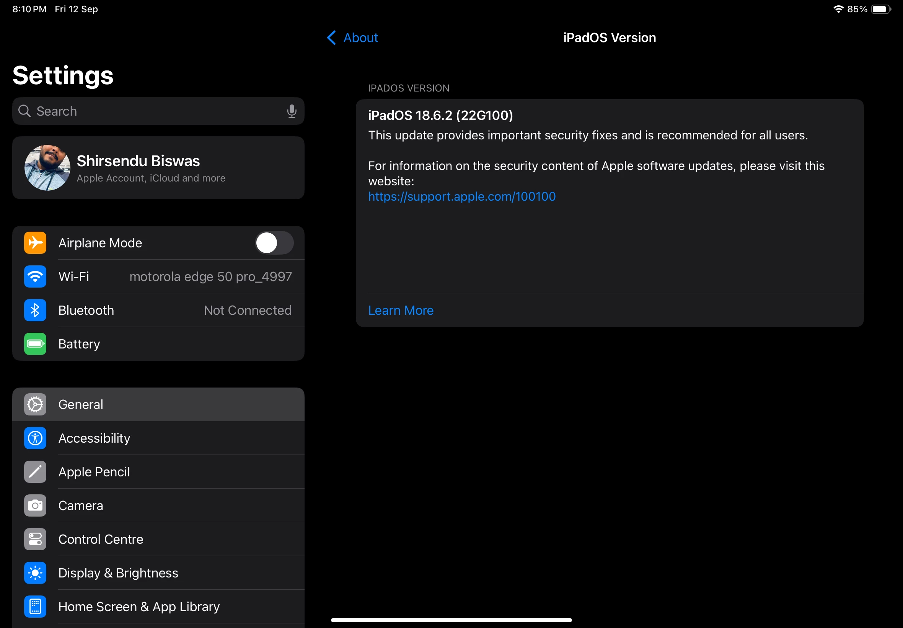The image size is (903, 628).
Task: Open the support.apple.com/100100 link
Action: 461,196
